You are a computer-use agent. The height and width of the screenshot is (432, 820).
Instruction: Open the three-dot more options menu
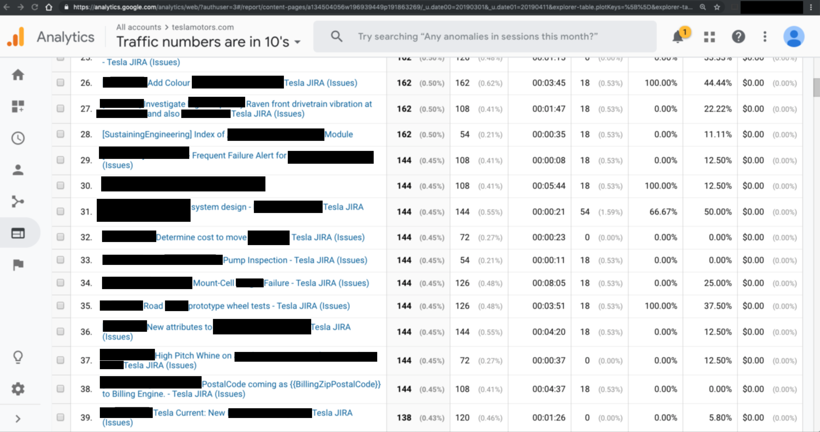click(765, 37)
